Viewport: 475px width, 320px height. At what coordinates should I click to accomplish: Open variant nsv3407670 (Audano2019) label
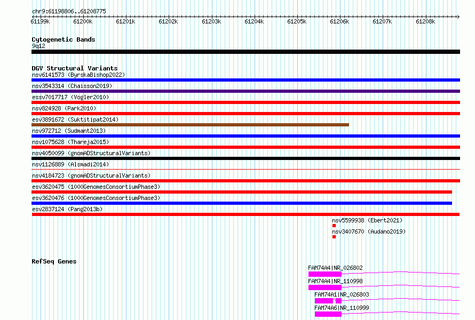click(369, 231)
